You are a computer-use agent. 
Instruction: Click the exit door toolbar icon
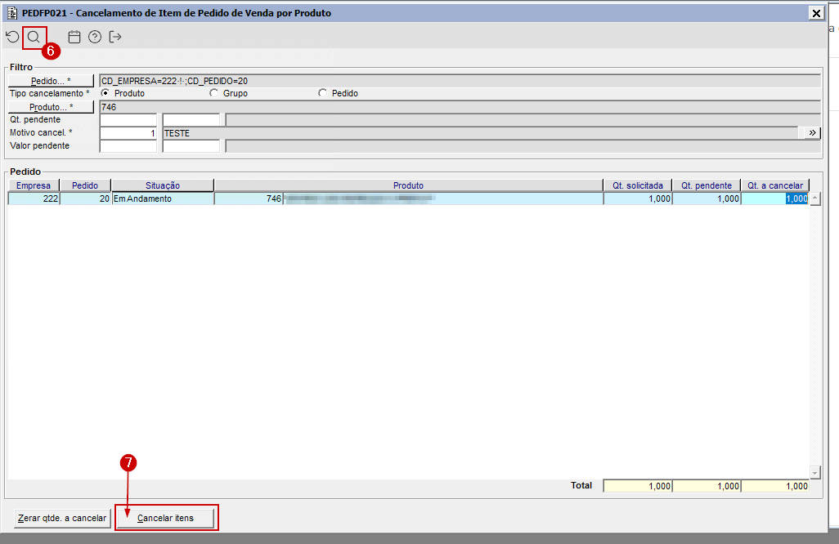(x=115, y=37)
